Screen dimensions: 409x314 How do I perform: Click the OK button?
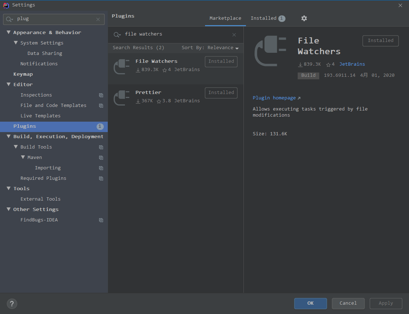(310, 303)
